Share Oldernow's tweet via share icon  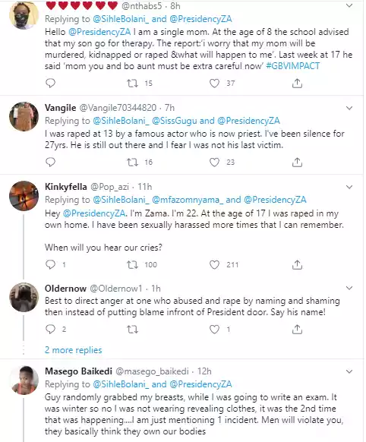point(297,329)
